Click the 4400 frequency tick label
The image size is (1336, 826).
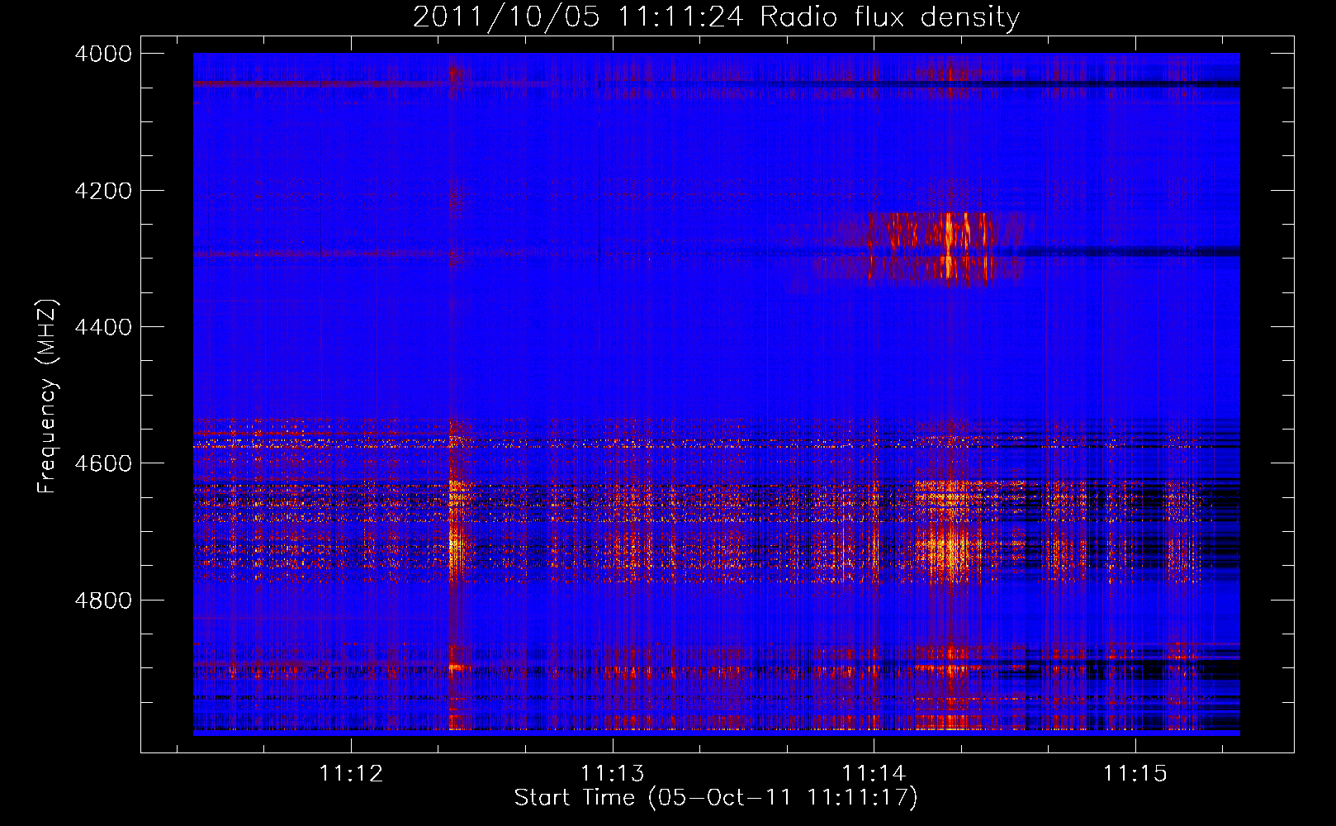tap(103, 327)
